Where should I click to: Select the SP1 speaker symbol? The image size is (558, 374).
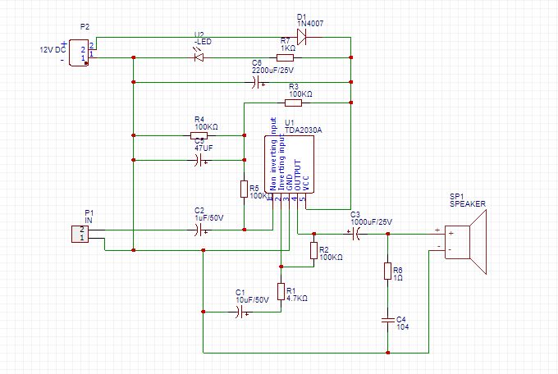pyautogui.click(x=466, y=242)
